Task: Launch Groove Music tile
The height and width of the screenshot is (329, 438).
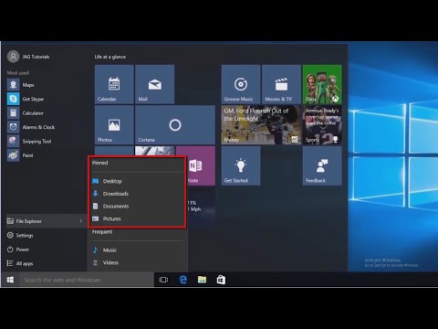Action: (241, 84)
